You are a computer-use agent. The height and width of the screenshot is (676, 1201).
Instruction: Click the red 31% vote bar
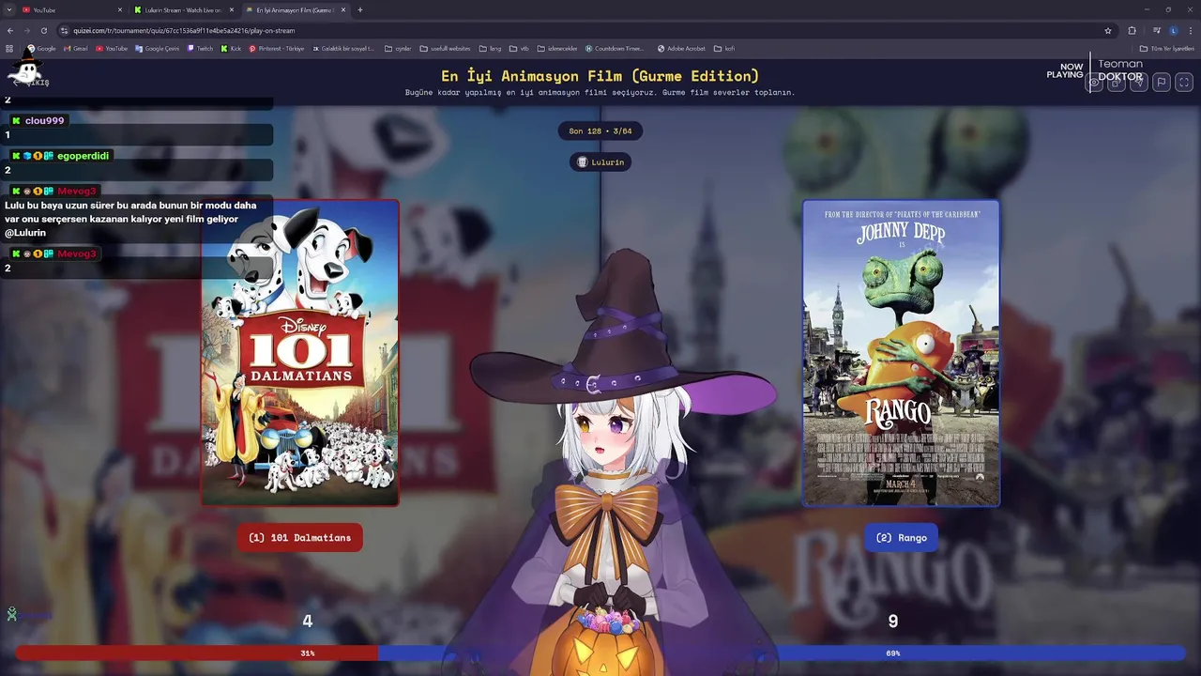pyautogui.click(x=197, y=653)
